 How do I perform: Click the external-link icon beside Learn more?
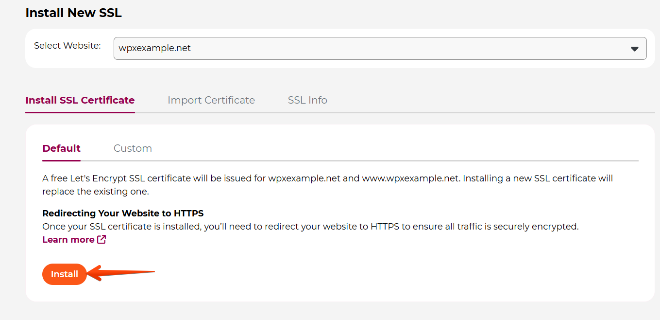pyautogui.click(x=102, y=239)
